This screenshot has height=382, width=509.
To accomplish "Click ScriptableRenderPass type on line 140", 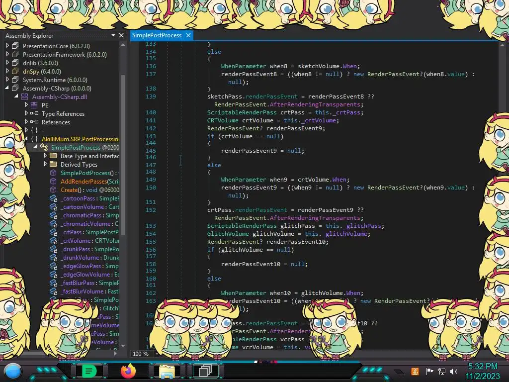I will coord(242,112).
